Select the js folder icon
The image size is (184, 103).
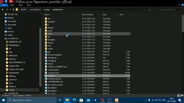point(46,25)
